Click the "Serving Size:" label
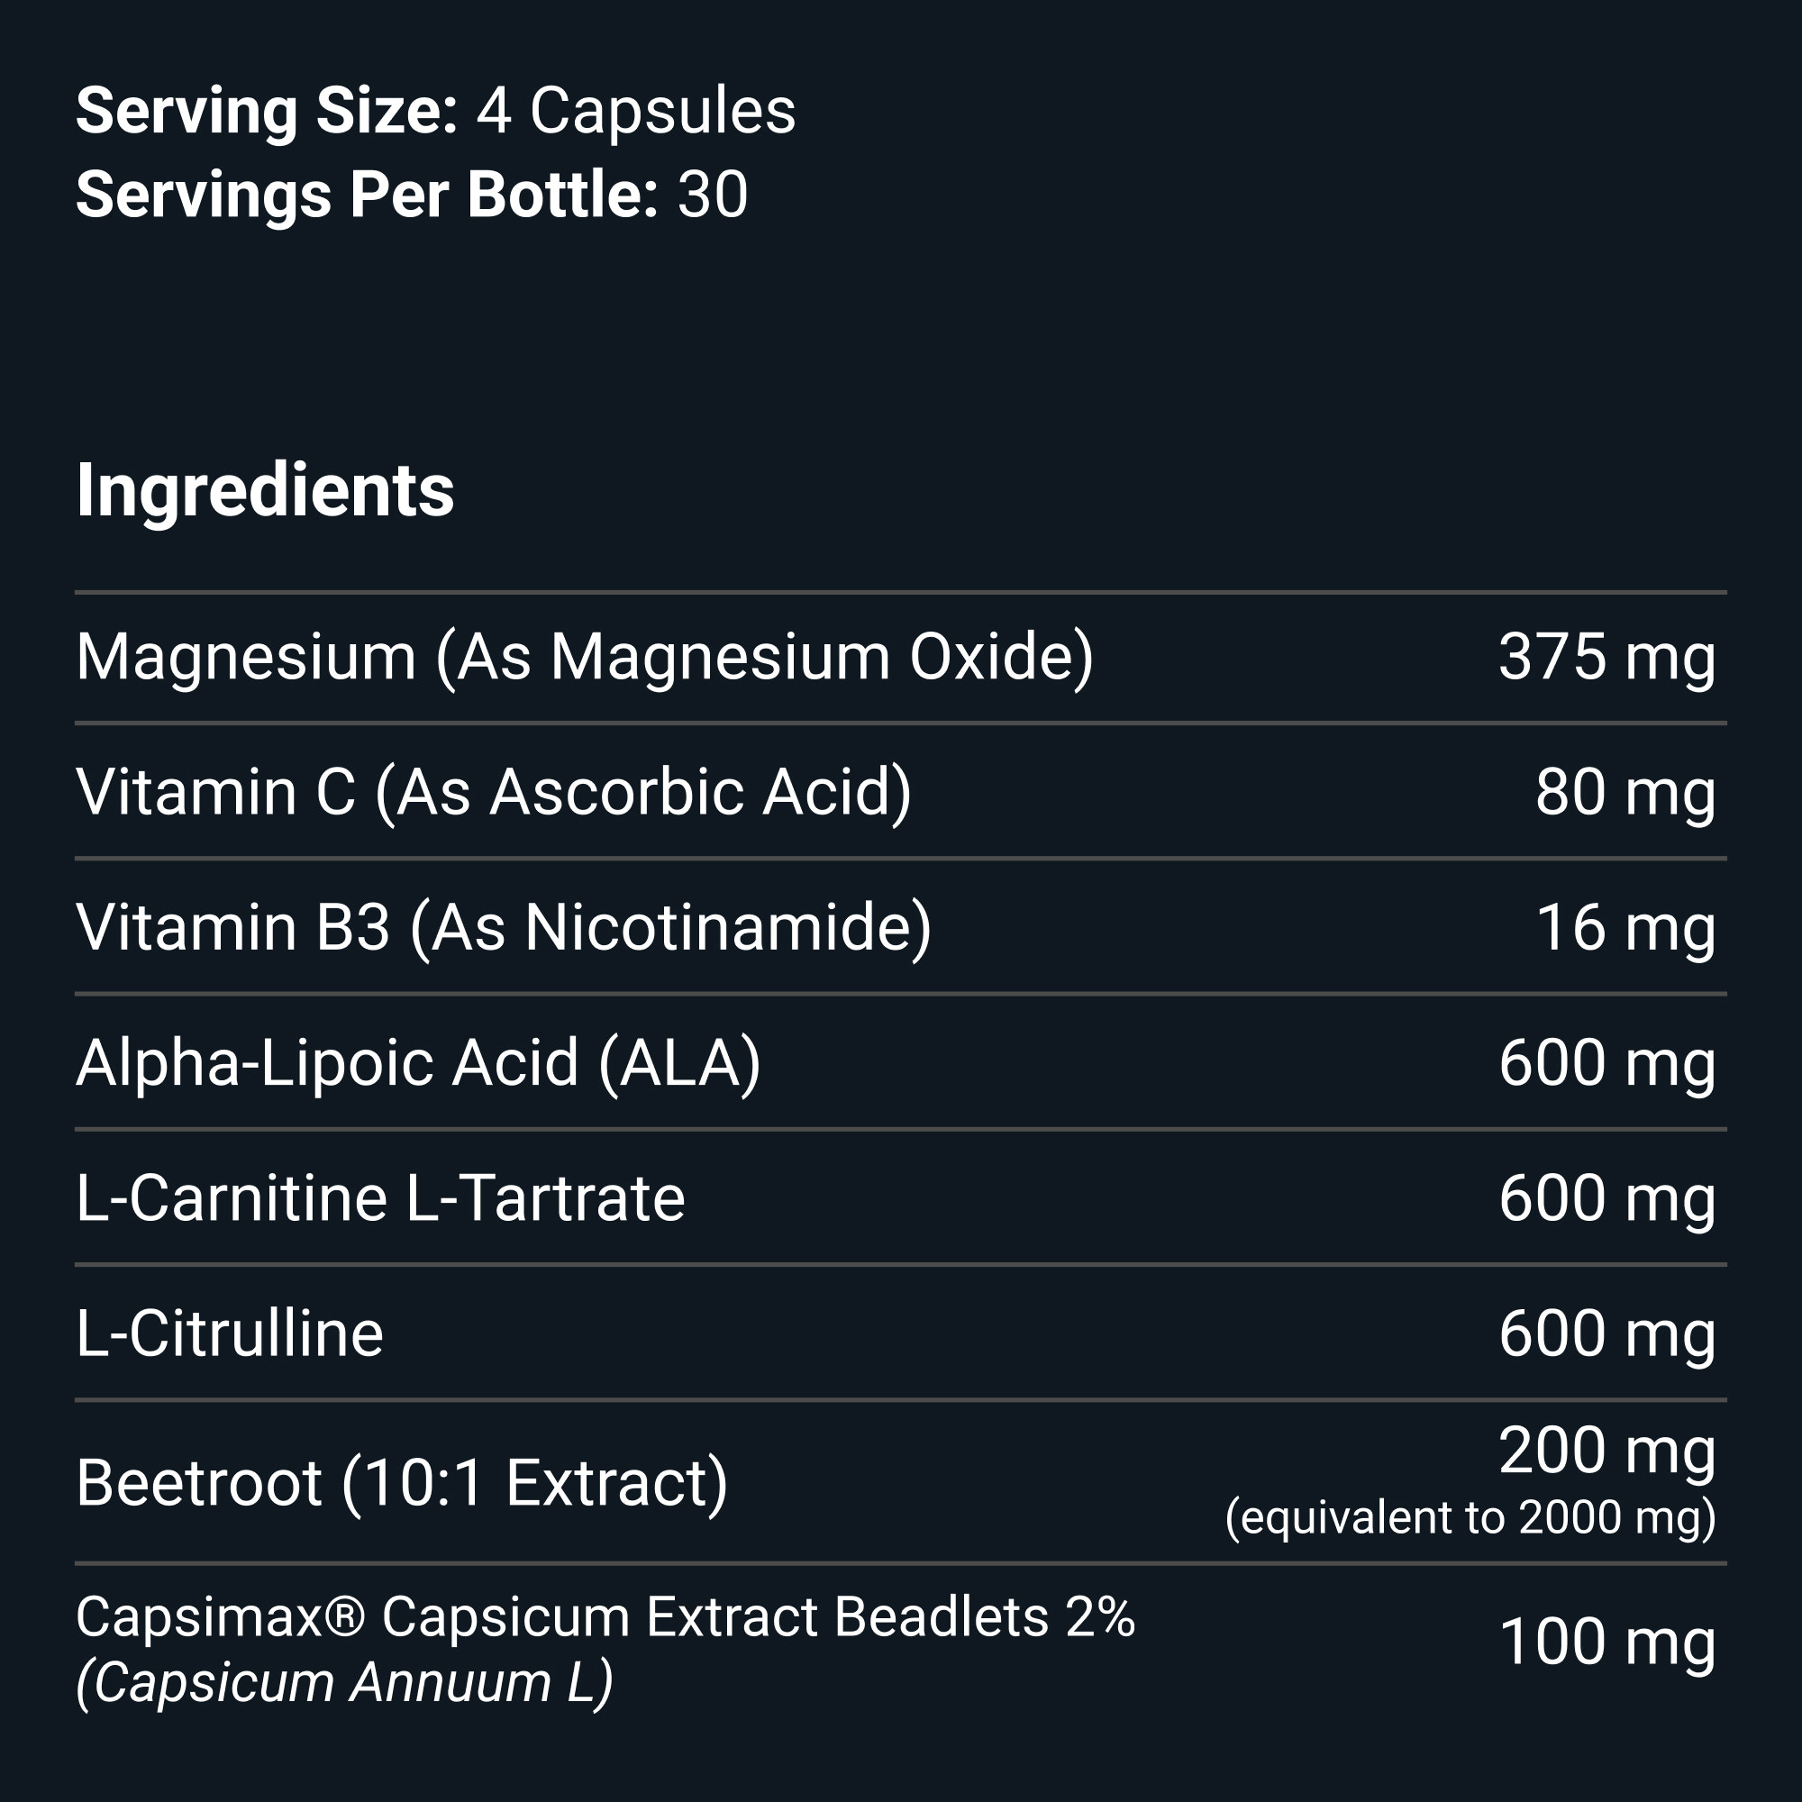 (266, 112)
